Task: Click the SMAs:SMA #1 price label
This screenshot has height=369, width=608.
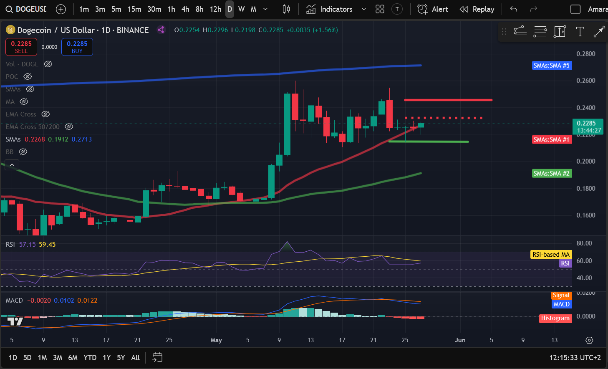Action: (x=552, y=139)
